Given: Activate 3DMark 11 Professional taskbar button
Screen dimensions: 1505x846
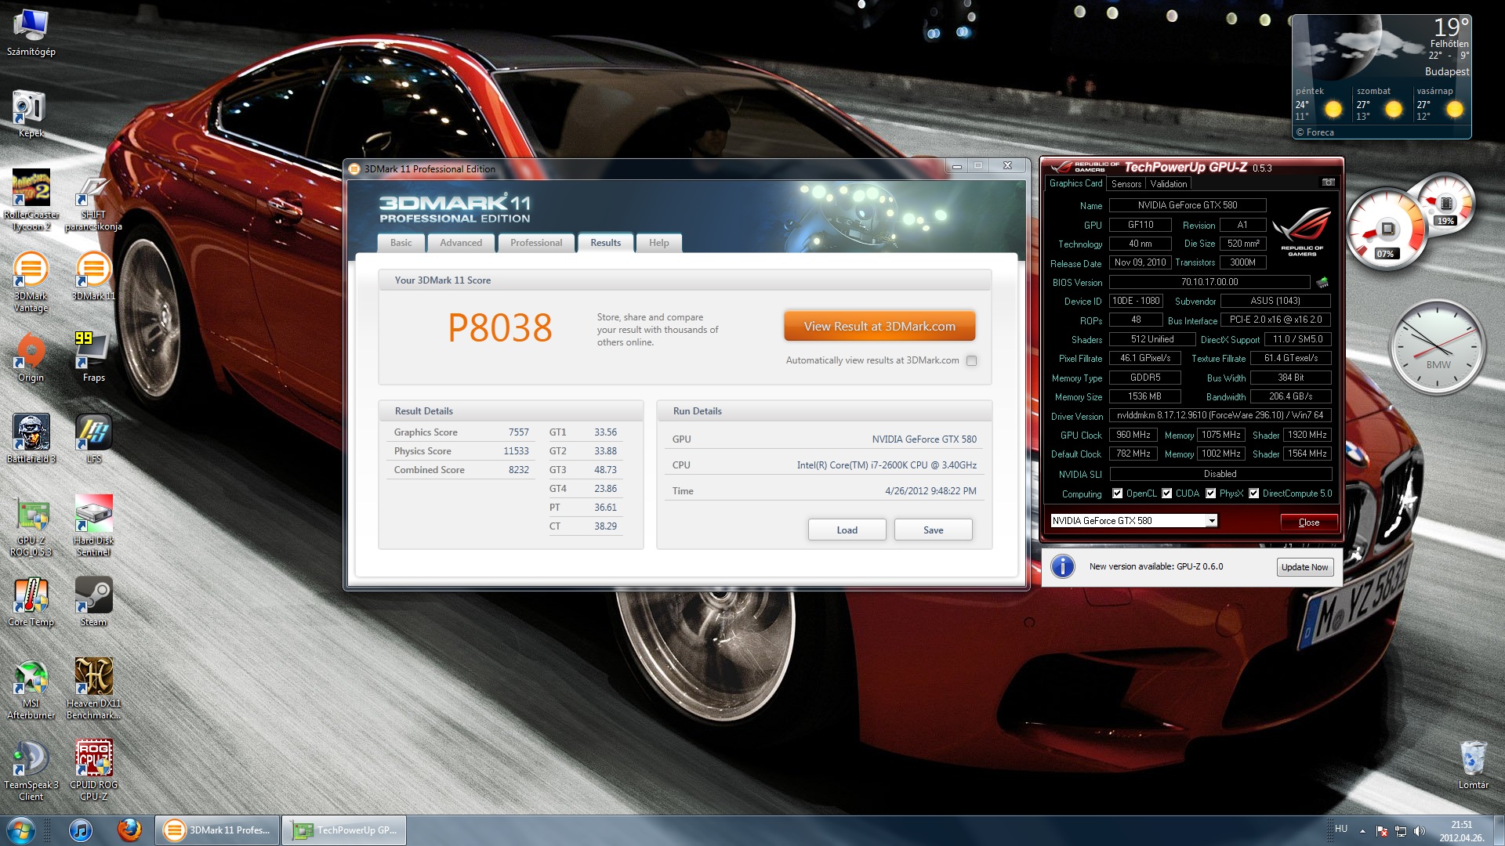Looking at the screenshot, I should coord(217,830).
